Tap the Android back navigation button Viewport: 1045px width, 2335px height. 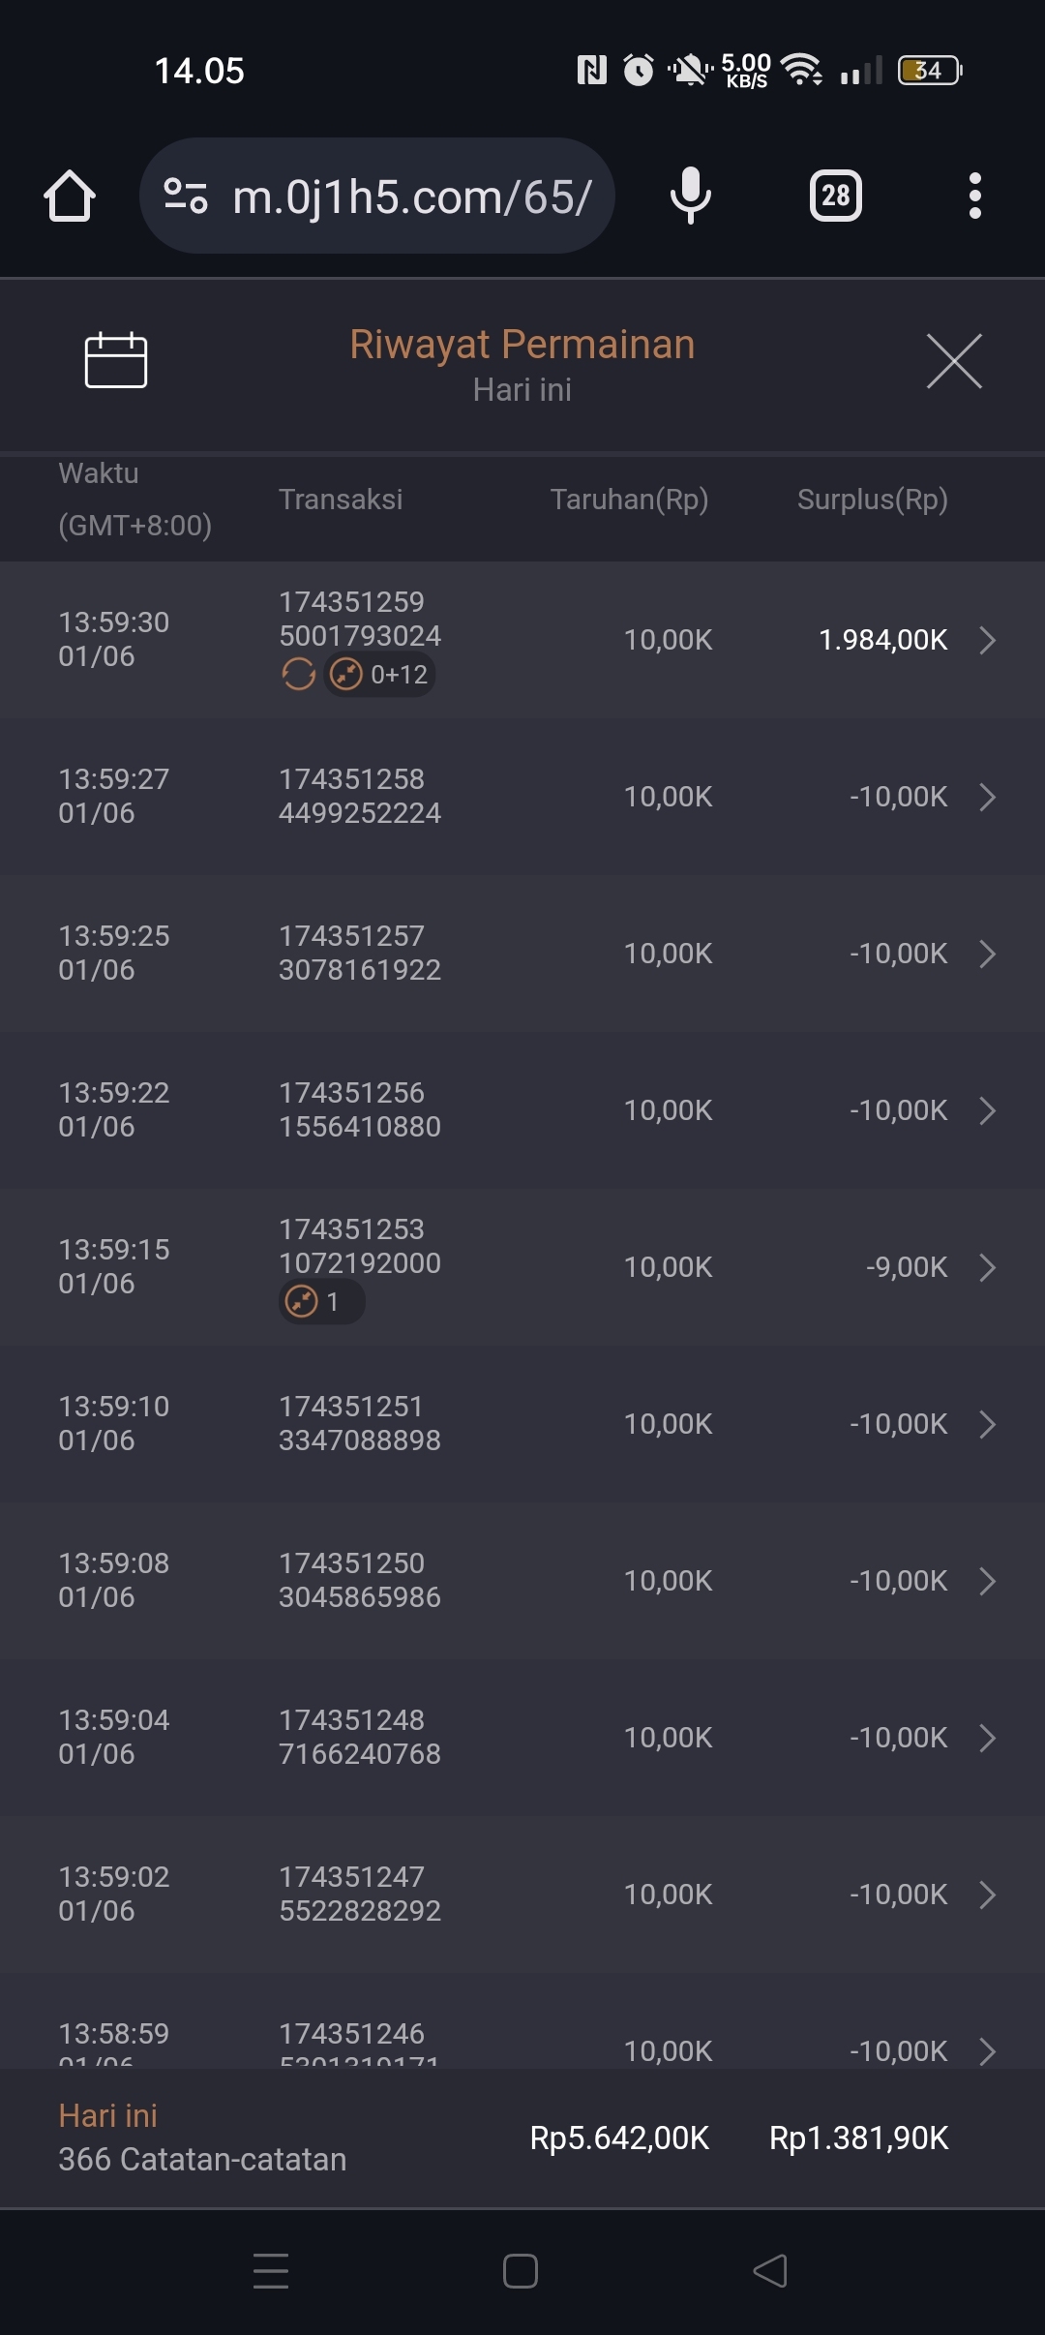tap(770, 2271)
